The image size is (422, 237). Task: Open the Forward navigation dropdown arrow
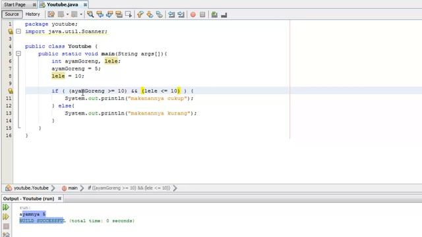(81, 14)
